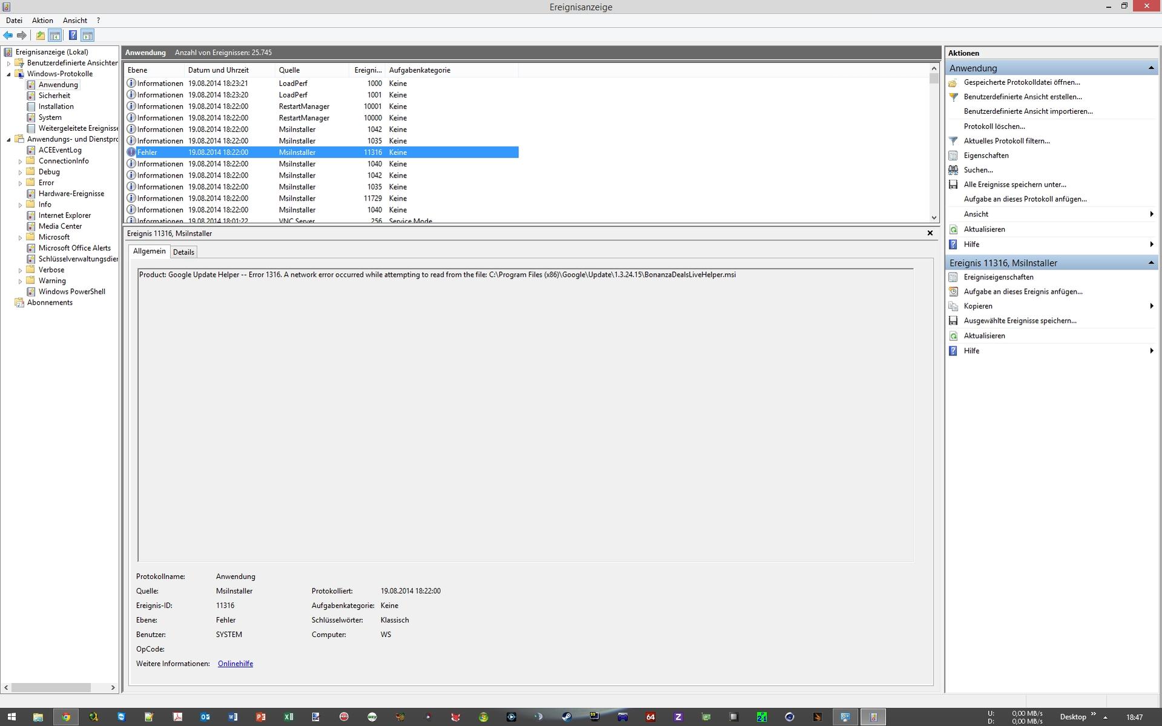
Task: Select the LoadPerf event 1000 row
Action: tap(322, 84)
